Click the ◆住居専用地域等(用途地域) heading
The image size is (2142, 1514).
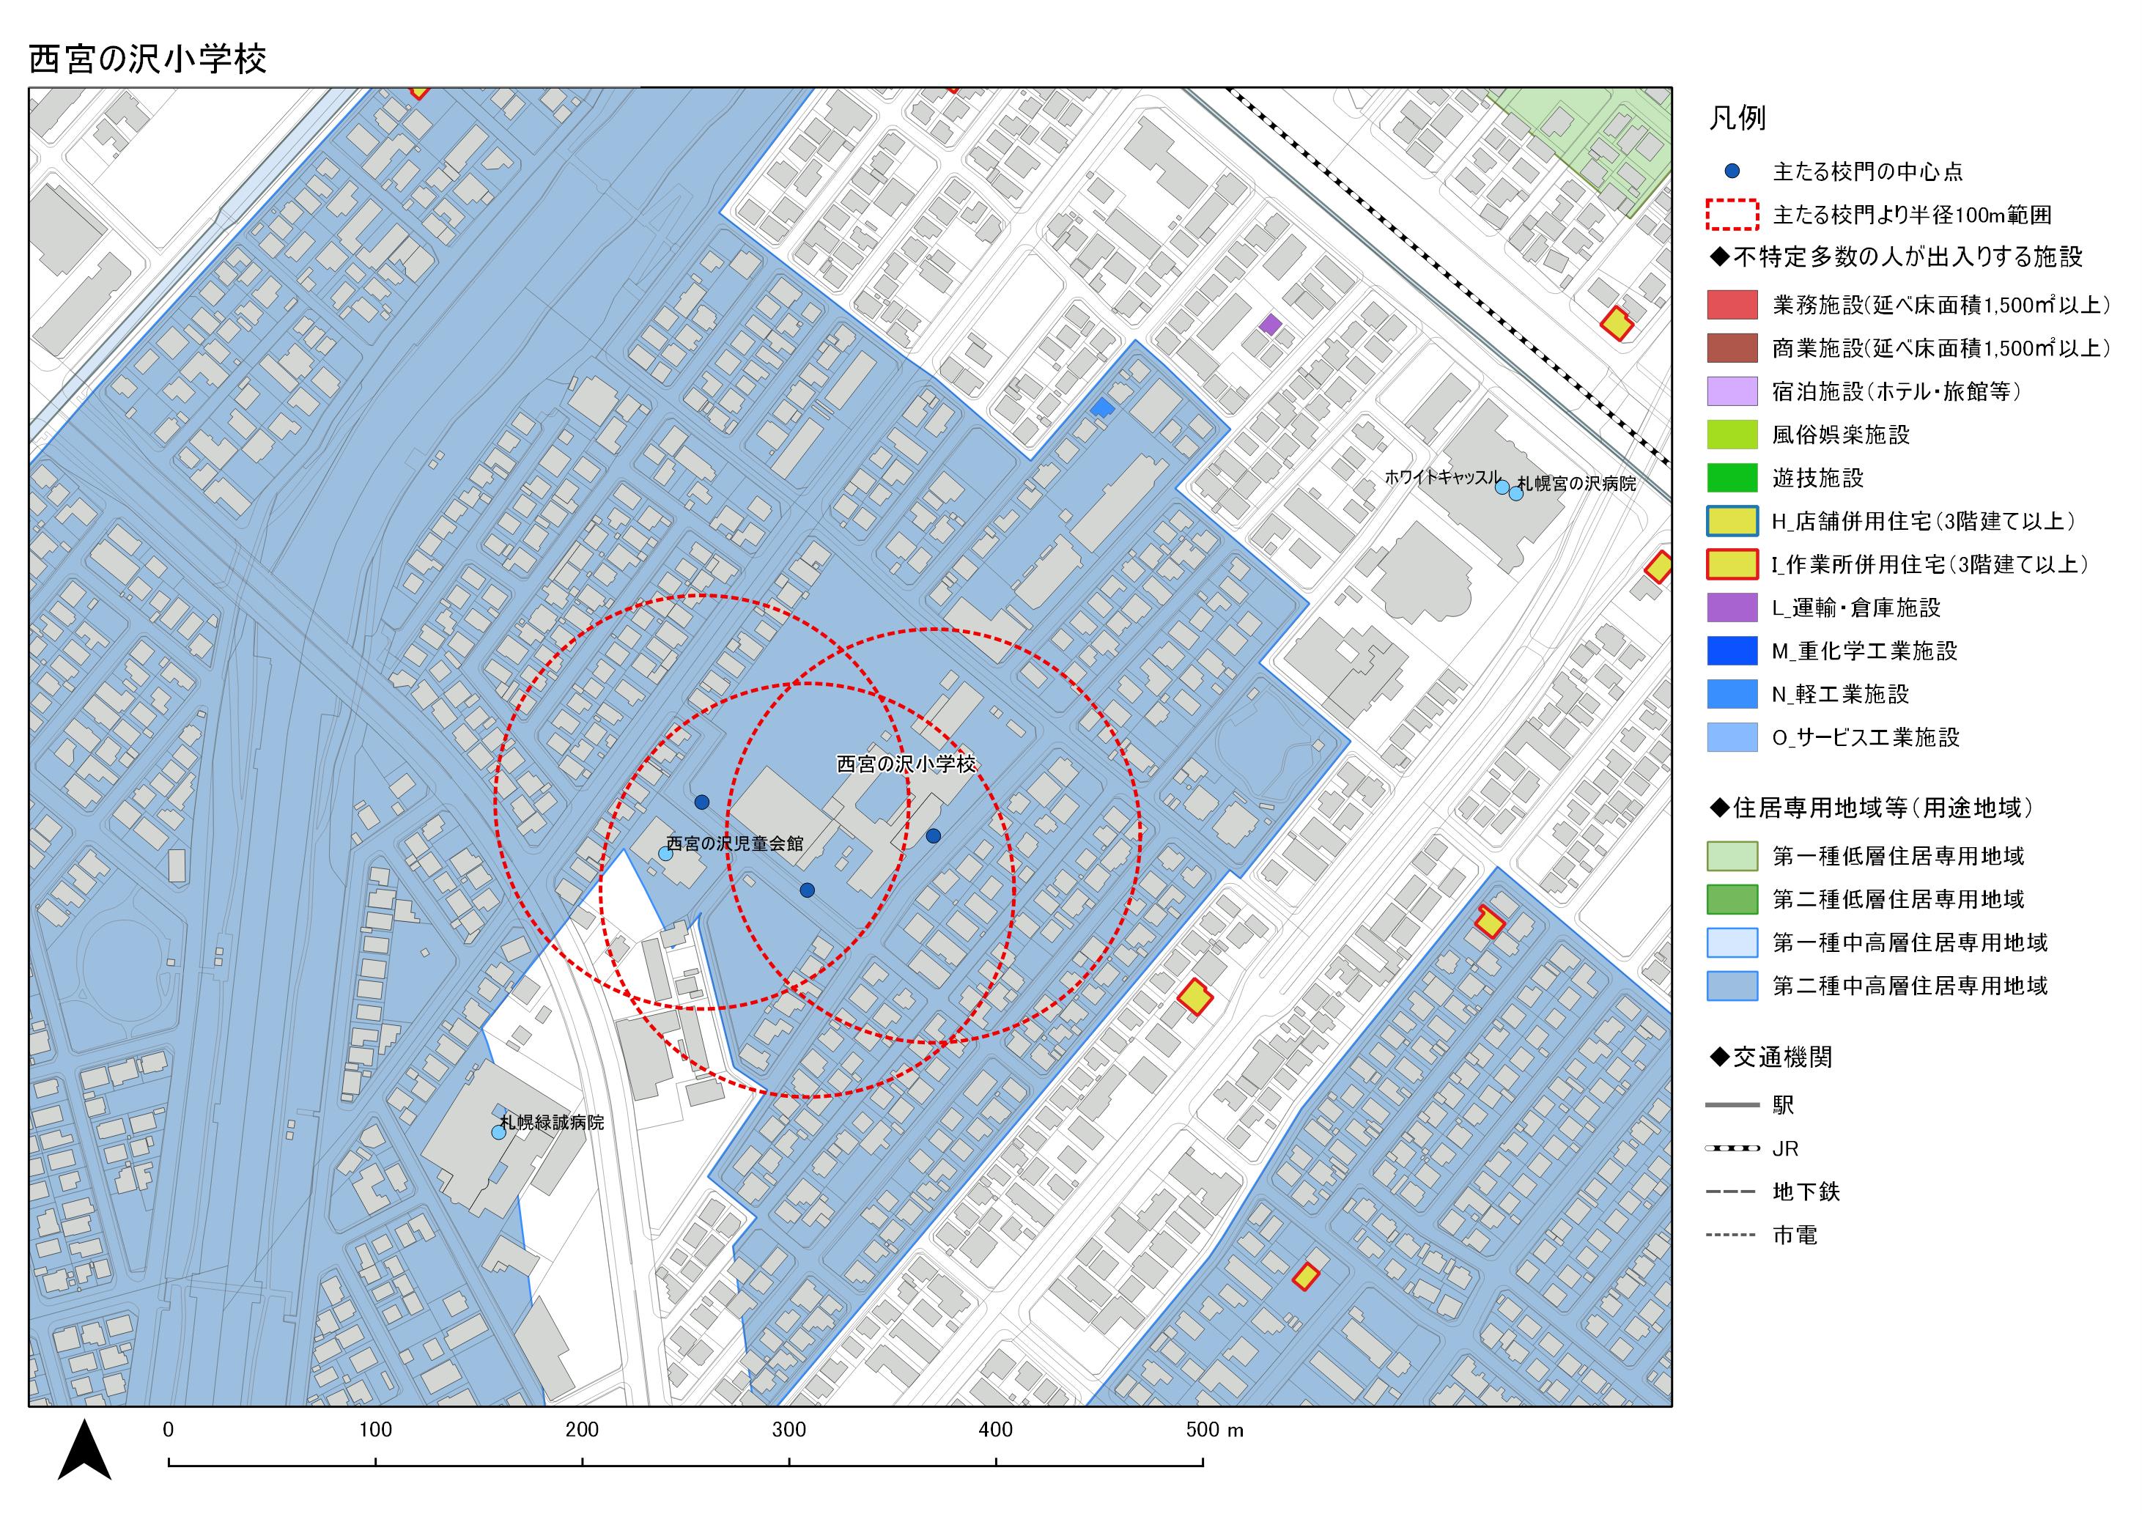(1871, 808)
